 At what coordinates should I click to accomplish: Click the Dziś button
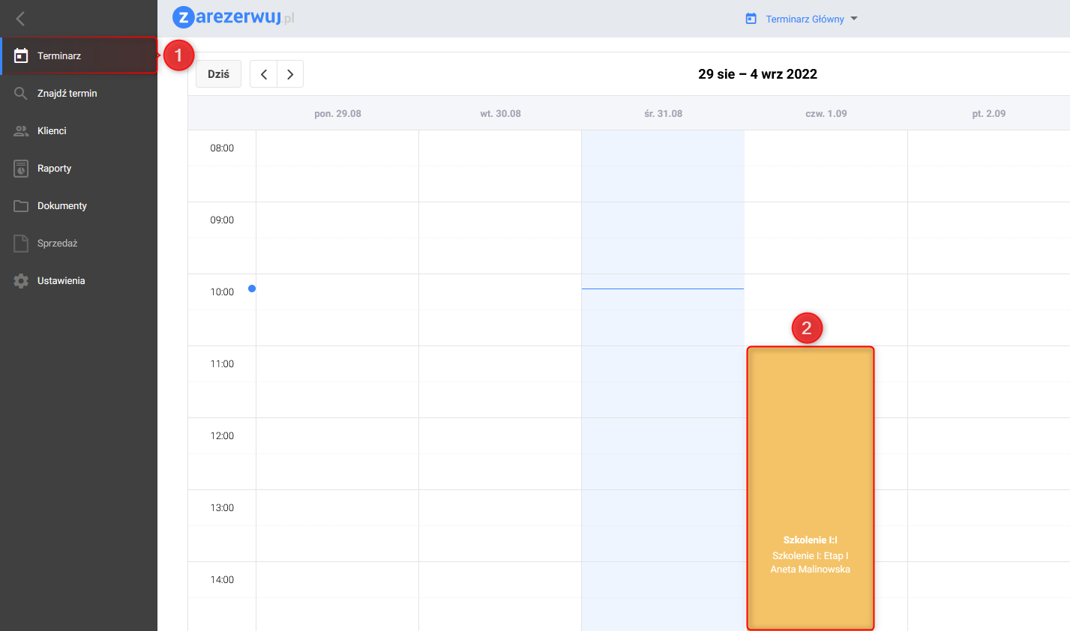pyautogui.click(x=218, y=74)
